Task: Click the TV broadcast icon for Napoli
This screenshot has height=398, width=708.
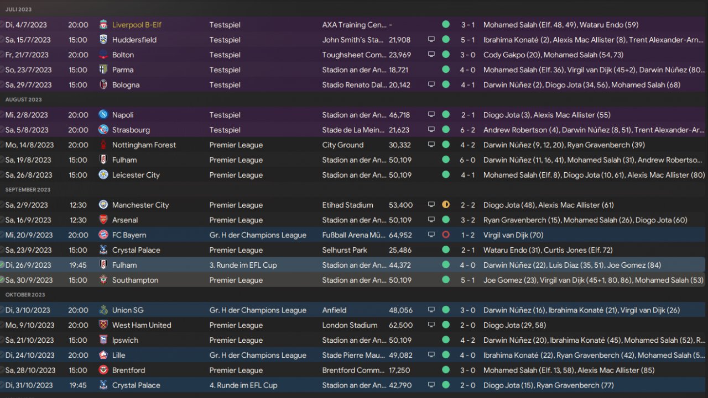Action: click(431, 115)
